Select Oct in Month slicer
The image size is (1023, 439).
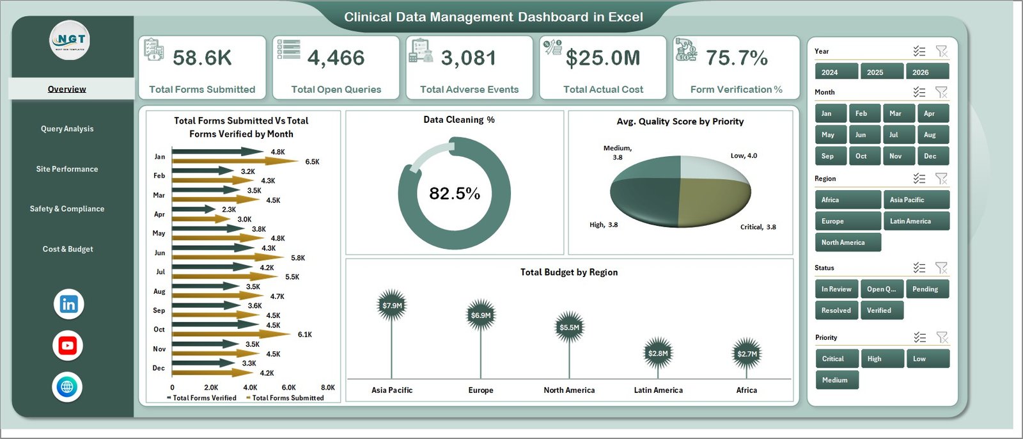pos(865,156)
